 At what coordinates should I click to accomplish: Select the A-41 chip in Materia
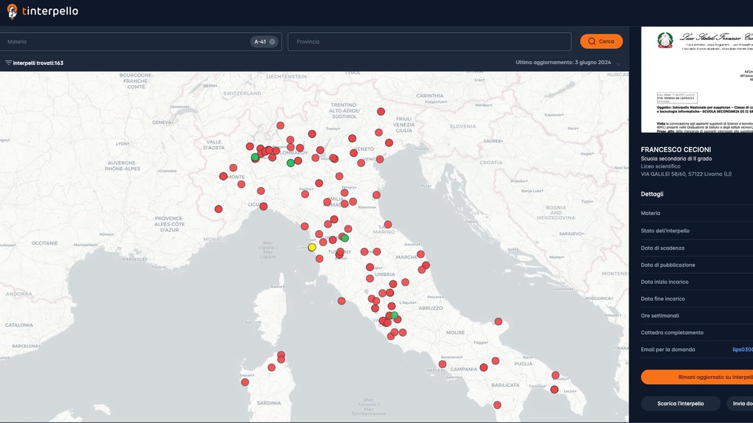click(264, 42)
